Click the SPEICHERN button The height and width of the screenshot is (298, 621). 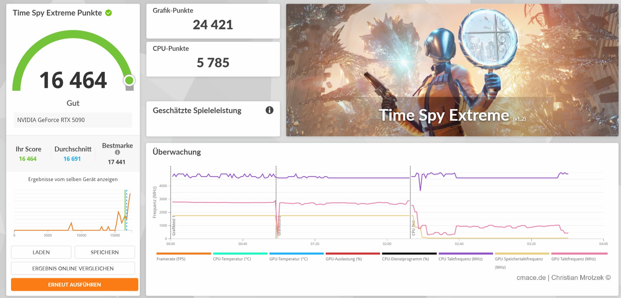click(104, 252)
